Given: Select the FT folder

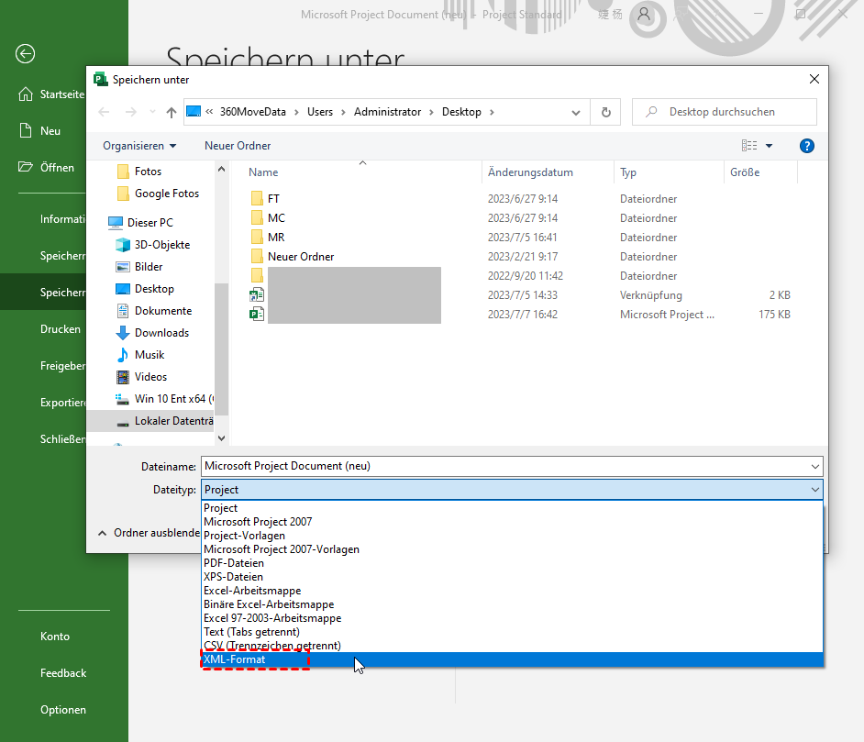Looking at the screenshot, I should [x=265, y=198].
